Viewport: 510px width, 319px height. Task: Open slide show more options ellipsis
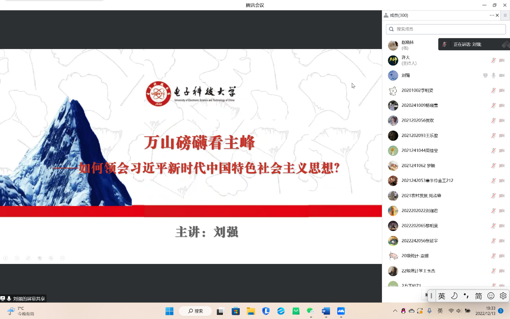62,258
